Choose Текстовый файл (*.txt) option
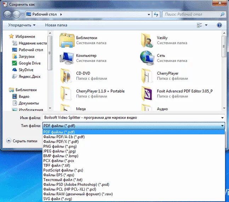 pyautogui.click(x=134, y=180)
